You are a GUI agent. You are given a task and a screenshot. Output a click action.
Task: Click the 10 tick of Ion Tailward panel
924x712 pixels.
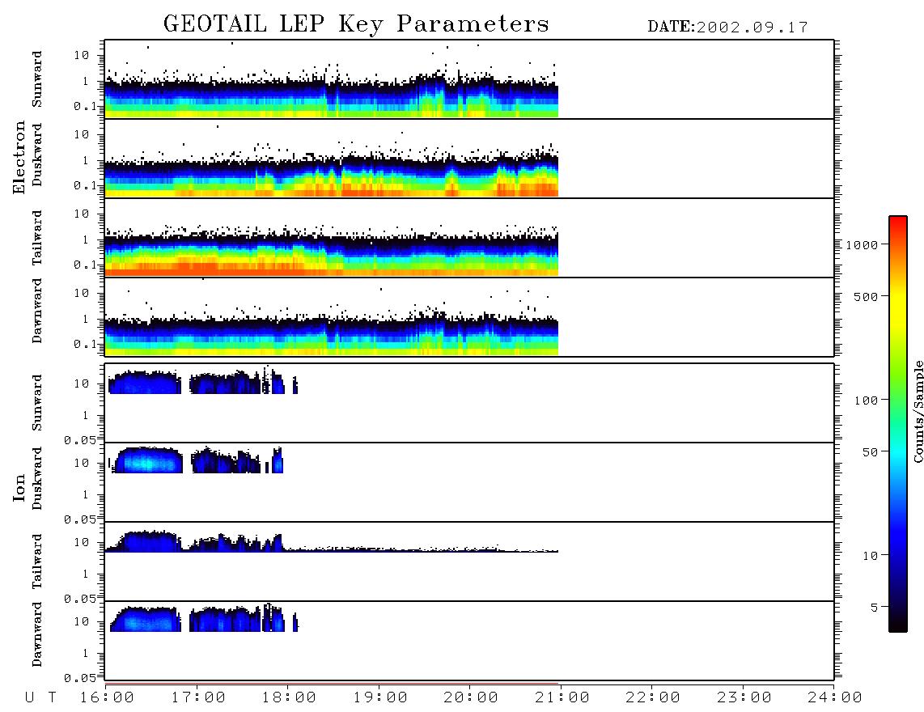pos(82,542)
